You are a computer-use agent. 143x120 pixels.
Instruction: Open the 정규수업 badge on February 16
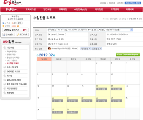(x=102, y=89)
